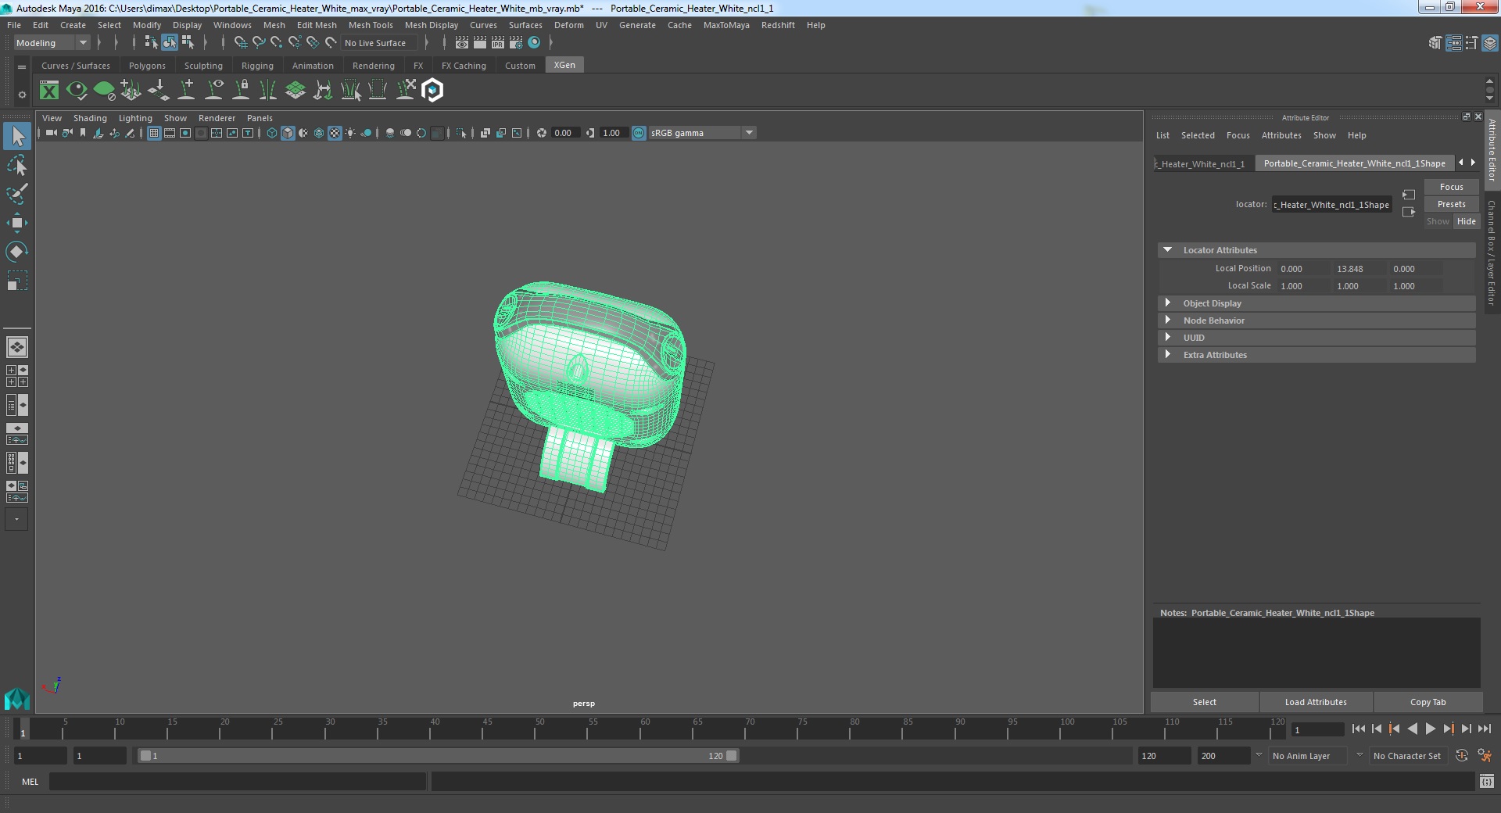Expand the Object Display section
Screen dimensions: 1501x813
(1167, 303)
